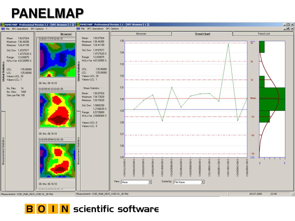
Task: Click window resize grip in status bar corner
Action: tap(293, 194)
